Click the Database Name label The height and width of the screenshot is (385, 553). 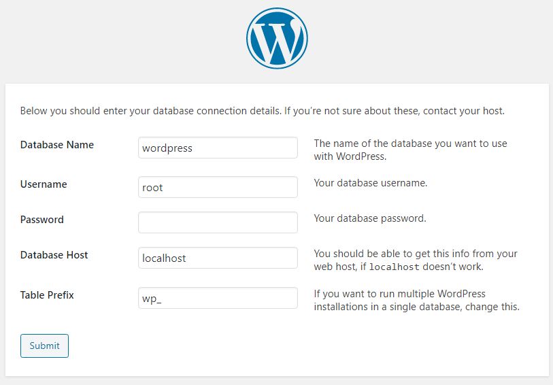click(57, 145)
